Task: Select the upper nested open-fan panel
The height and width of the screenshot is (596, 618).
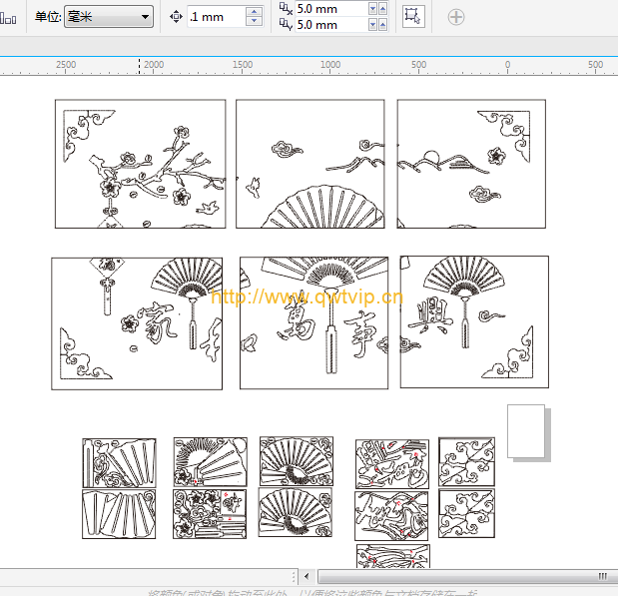Action: point(297,461)
